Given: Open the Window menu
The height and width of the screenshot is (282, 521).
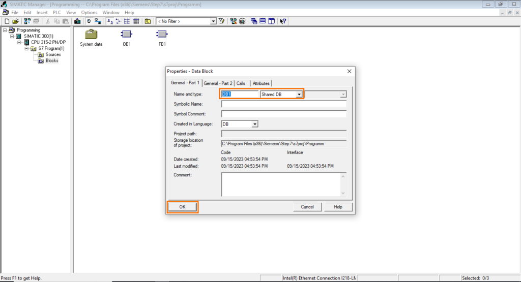Looking at the screenshot, I should pos(110,13).
